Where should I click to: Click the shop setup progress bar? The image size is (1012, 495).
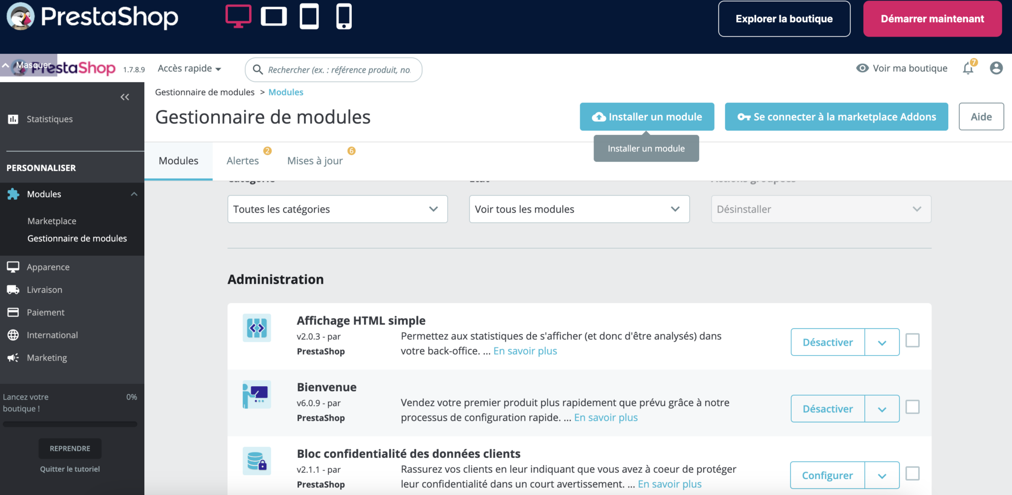70,424
